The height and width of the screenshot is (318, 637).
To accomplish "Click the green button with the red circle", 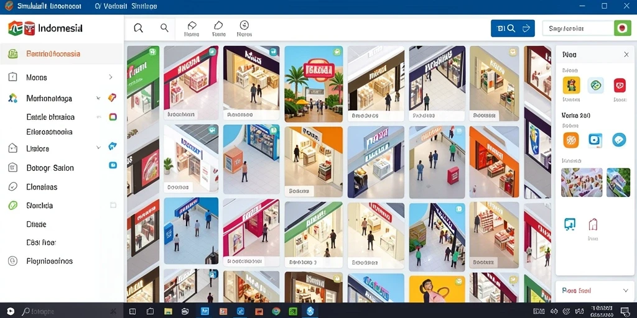I will tap(622, 29).
